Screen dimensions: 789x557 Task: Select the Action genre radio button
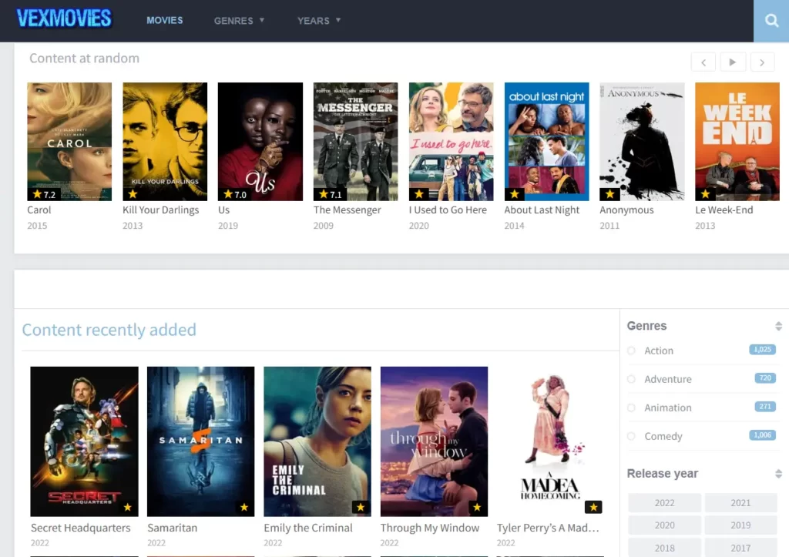click(632, 351)
